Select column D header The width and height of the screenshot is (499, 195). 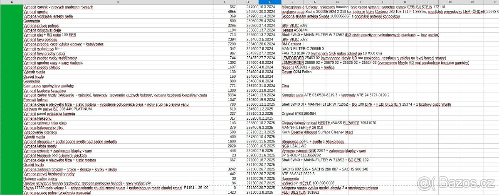(x=247, y=2)
